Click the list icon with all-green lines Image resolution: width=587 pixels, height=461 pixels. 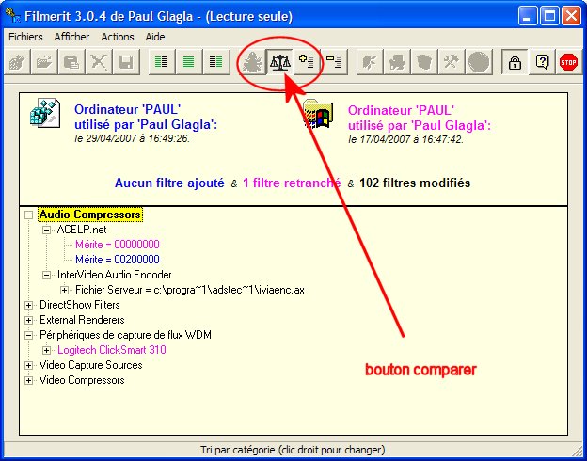tap(189, 62)
